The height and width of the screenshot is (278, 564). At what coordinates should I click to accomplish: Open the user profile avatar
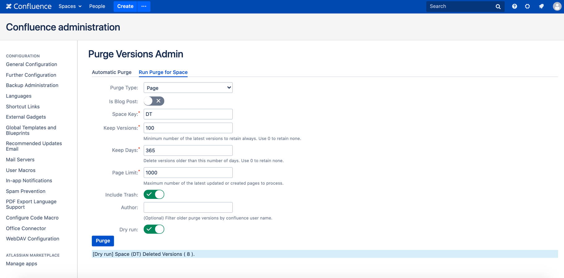coord(557,6)
